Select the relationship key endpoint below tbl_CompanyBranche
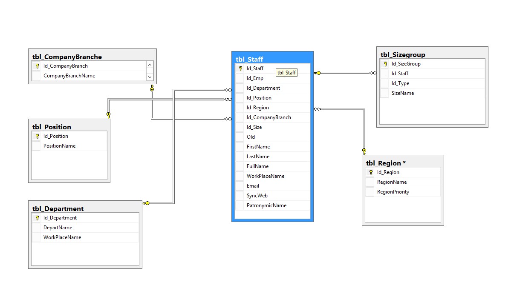The image size is (514, 288). 152,88
